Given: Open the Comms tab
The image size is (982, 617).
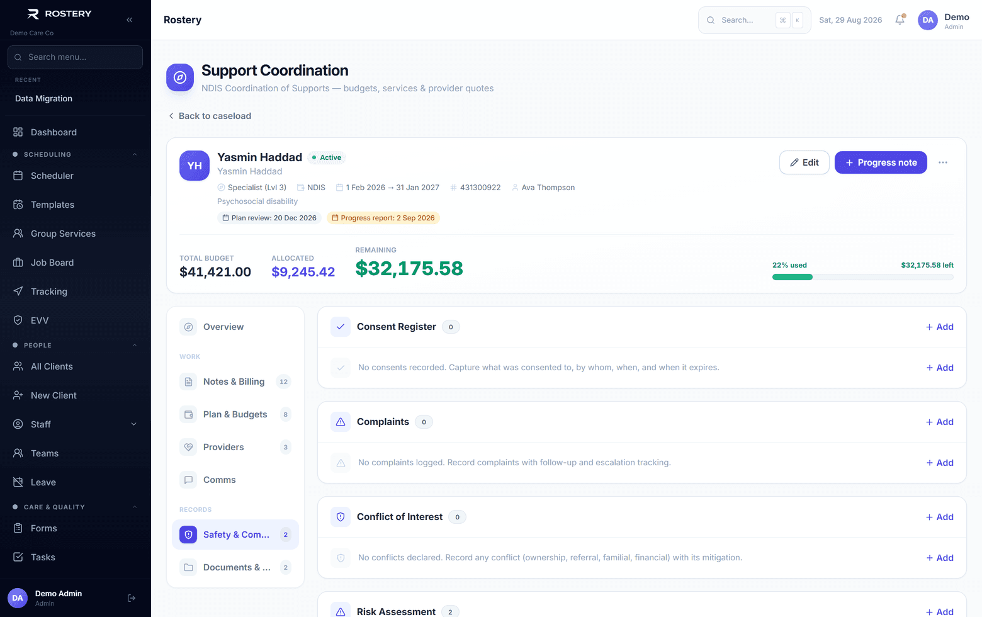Looking at the screenshot, I should tap(235, 480).
